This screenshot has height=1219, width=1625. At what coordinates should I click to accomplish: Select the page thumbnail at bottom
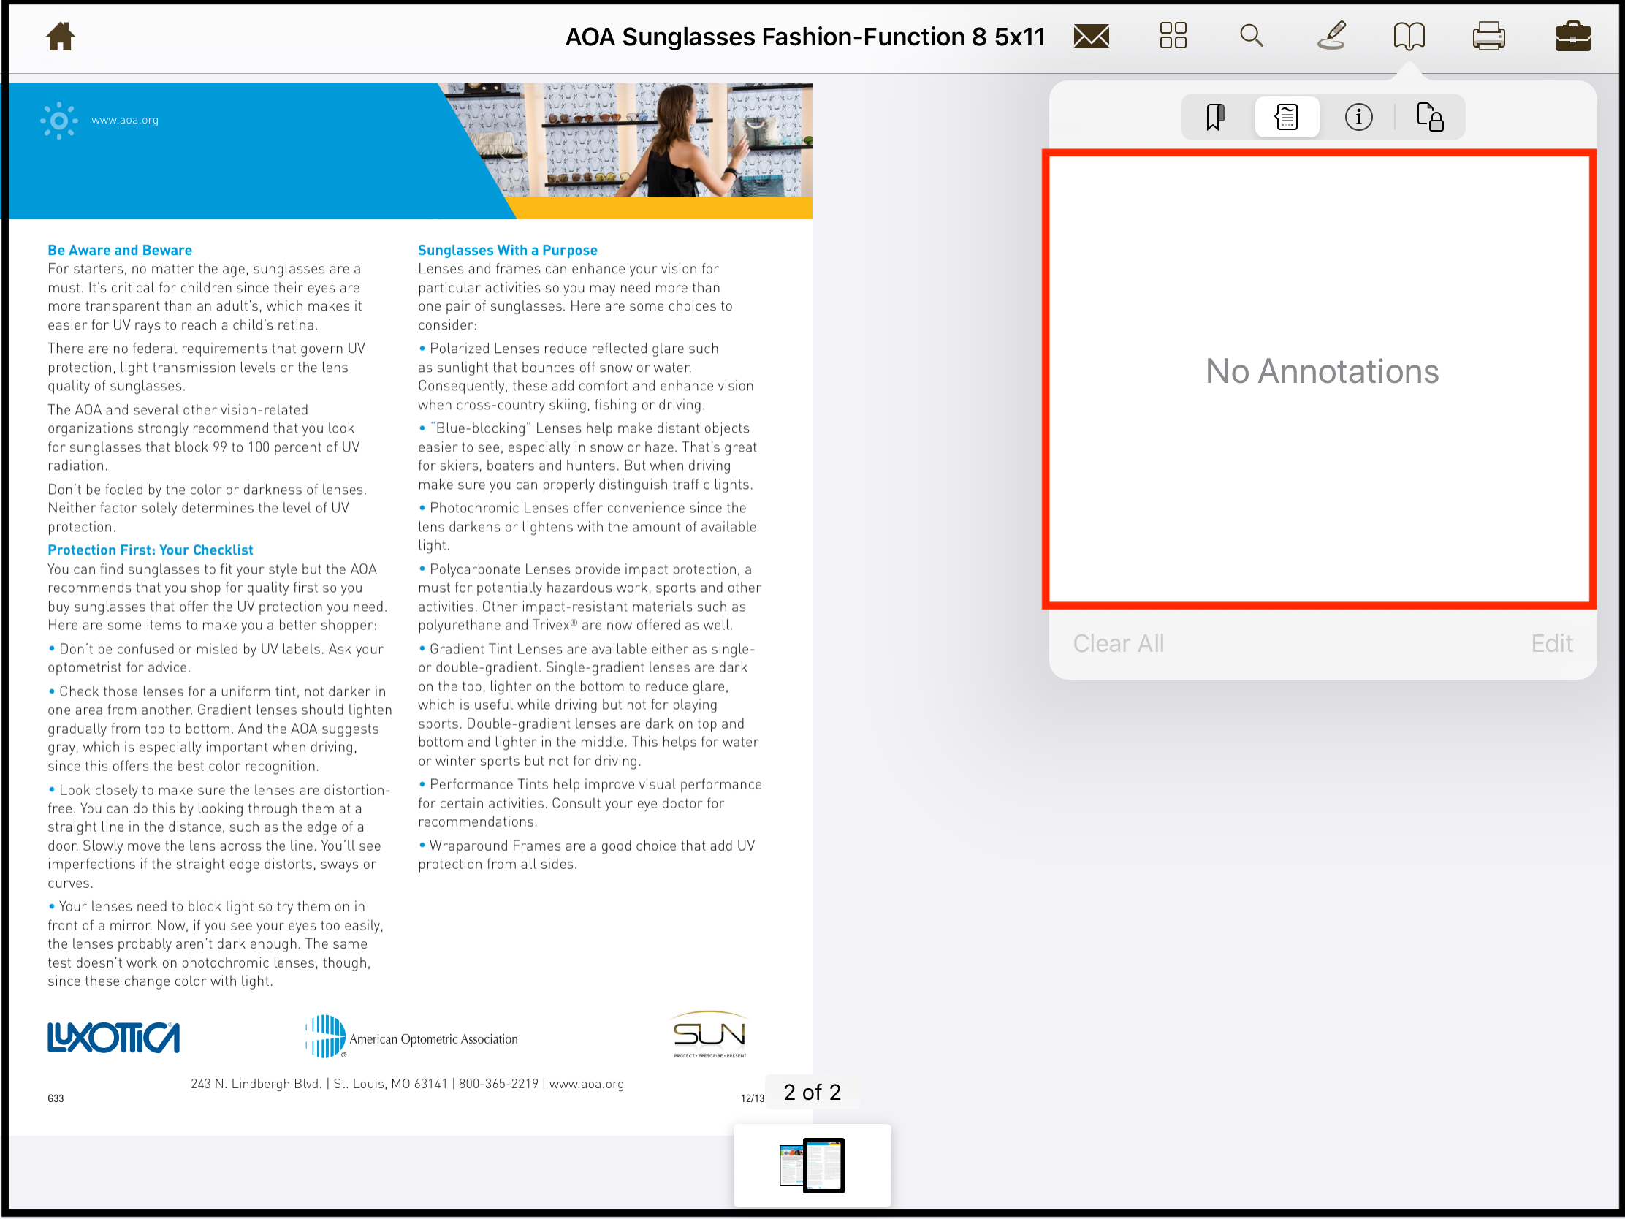point(812,1166)
